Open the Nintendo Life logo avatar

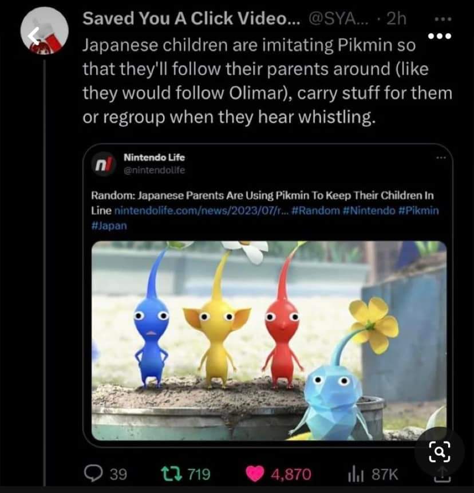104,164
